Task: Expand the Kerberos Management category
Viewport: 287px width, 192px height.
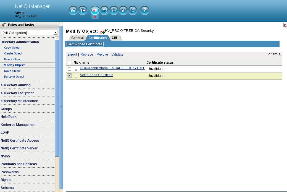Action: (19, 125)
